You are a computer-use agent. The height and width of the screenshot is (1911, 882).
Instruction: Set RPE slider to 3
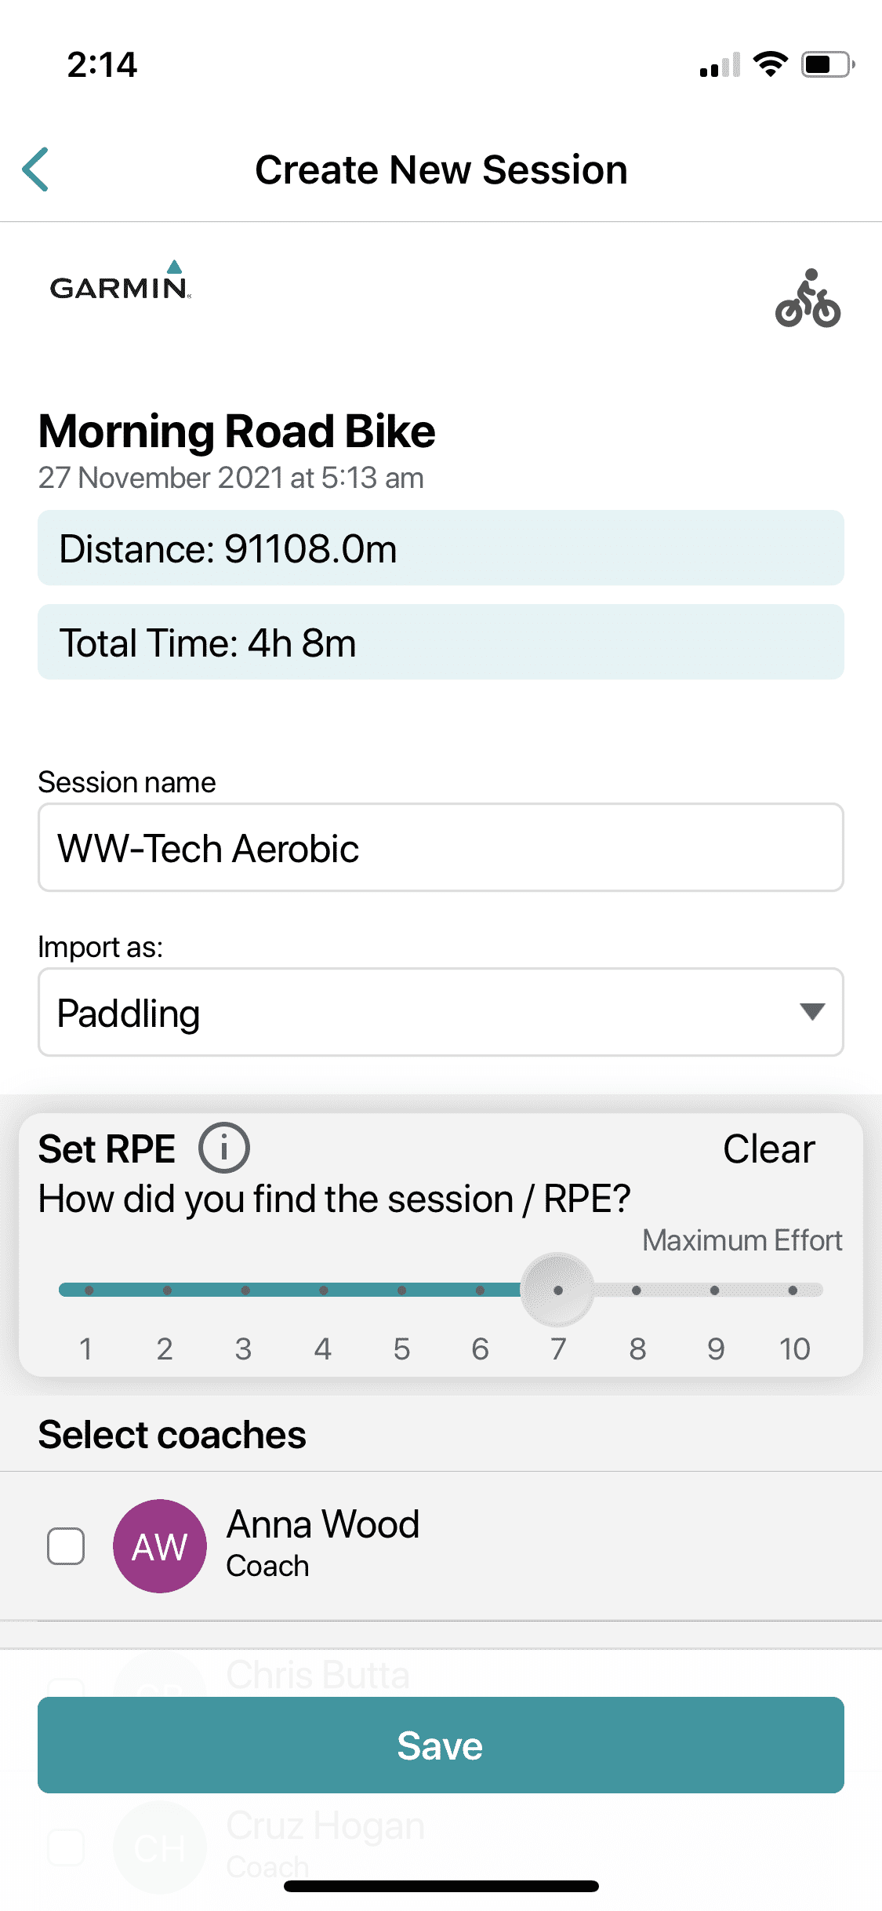(x=245, y=1290)
